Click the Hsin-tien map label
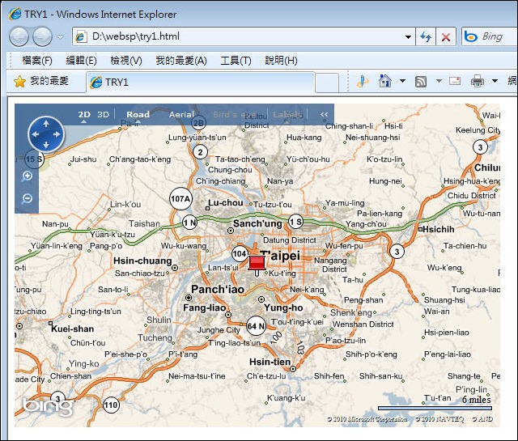The height and width of the screenshot is (441, 518). click(270, 362)
